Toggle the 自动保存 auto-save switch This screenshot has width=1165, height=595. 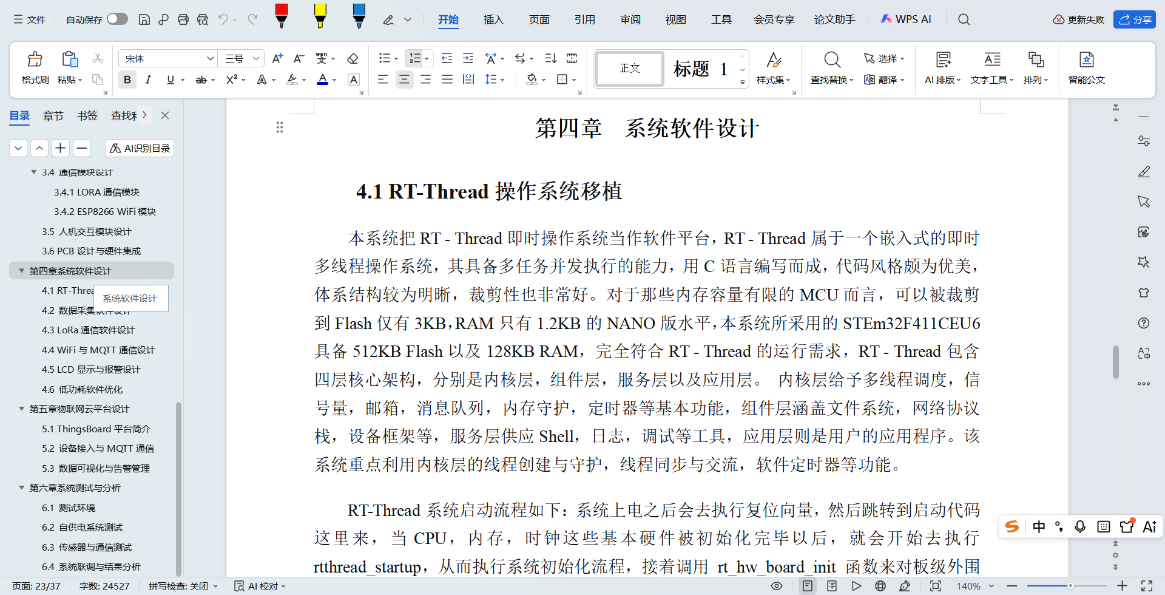tap(117, 19)
